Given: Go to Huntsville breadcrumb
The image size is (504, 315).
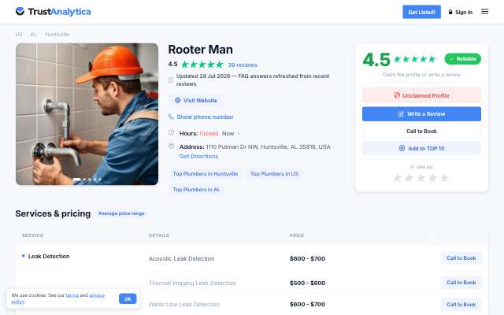Looking at the screenshot, I should [x=57, y=34].
